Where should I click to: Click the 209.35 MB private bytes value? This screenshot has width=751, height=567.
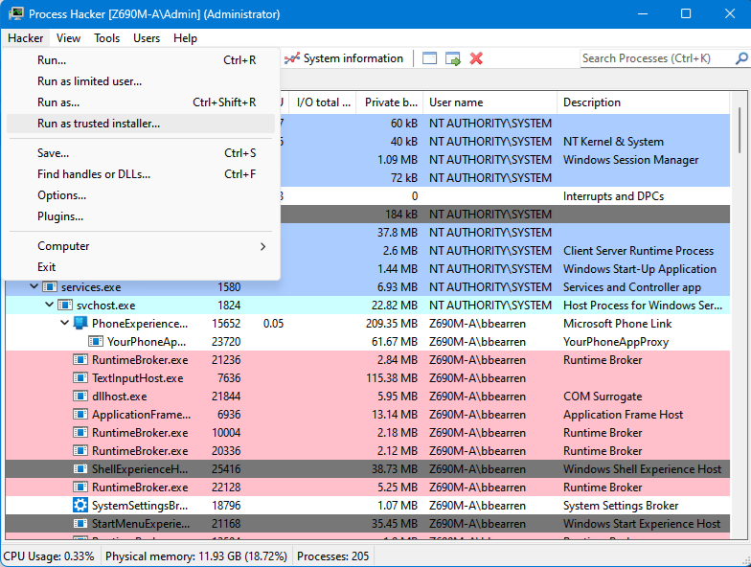(x=391, y=324)
